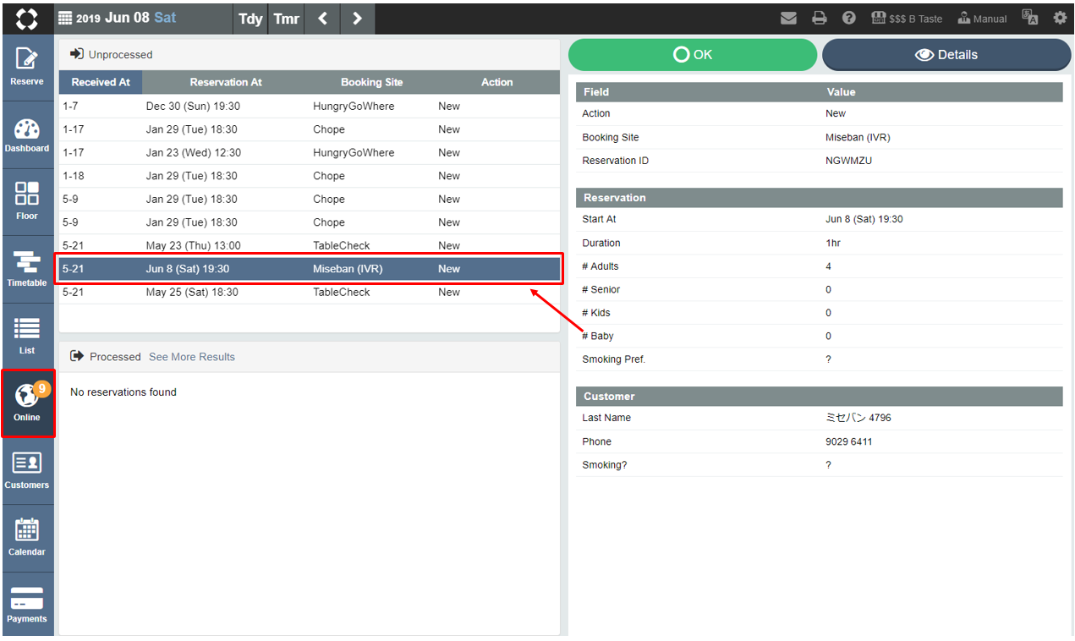This screenshot has width=1075, height=641.
Task: Select the May 23 (Thu) 13:00 TableCheck row
Action: point(310,246)
